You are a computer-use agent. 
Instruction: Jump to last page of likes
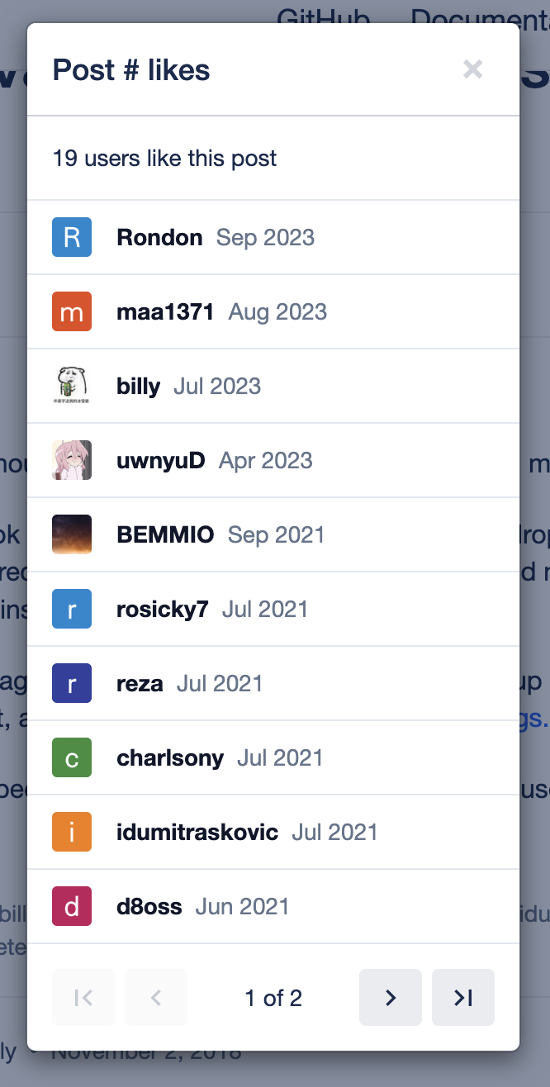click(463, 998)
